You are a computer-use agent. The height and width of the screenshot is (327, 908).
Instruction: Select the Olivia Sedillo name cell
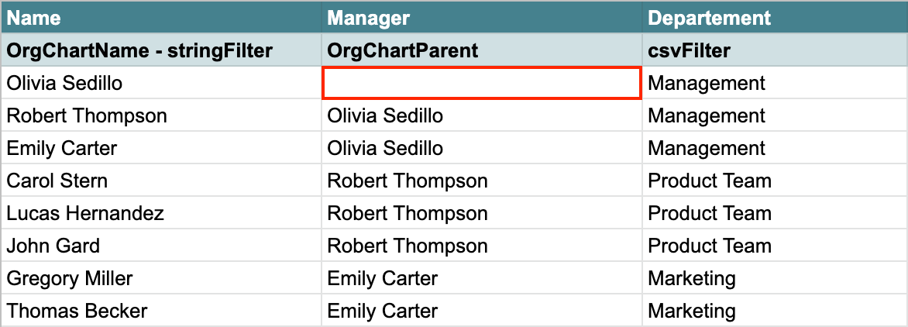click(161, 83)
